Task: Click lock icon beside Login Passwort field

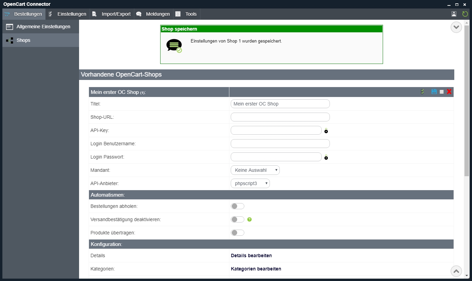Action: [326, 157]
